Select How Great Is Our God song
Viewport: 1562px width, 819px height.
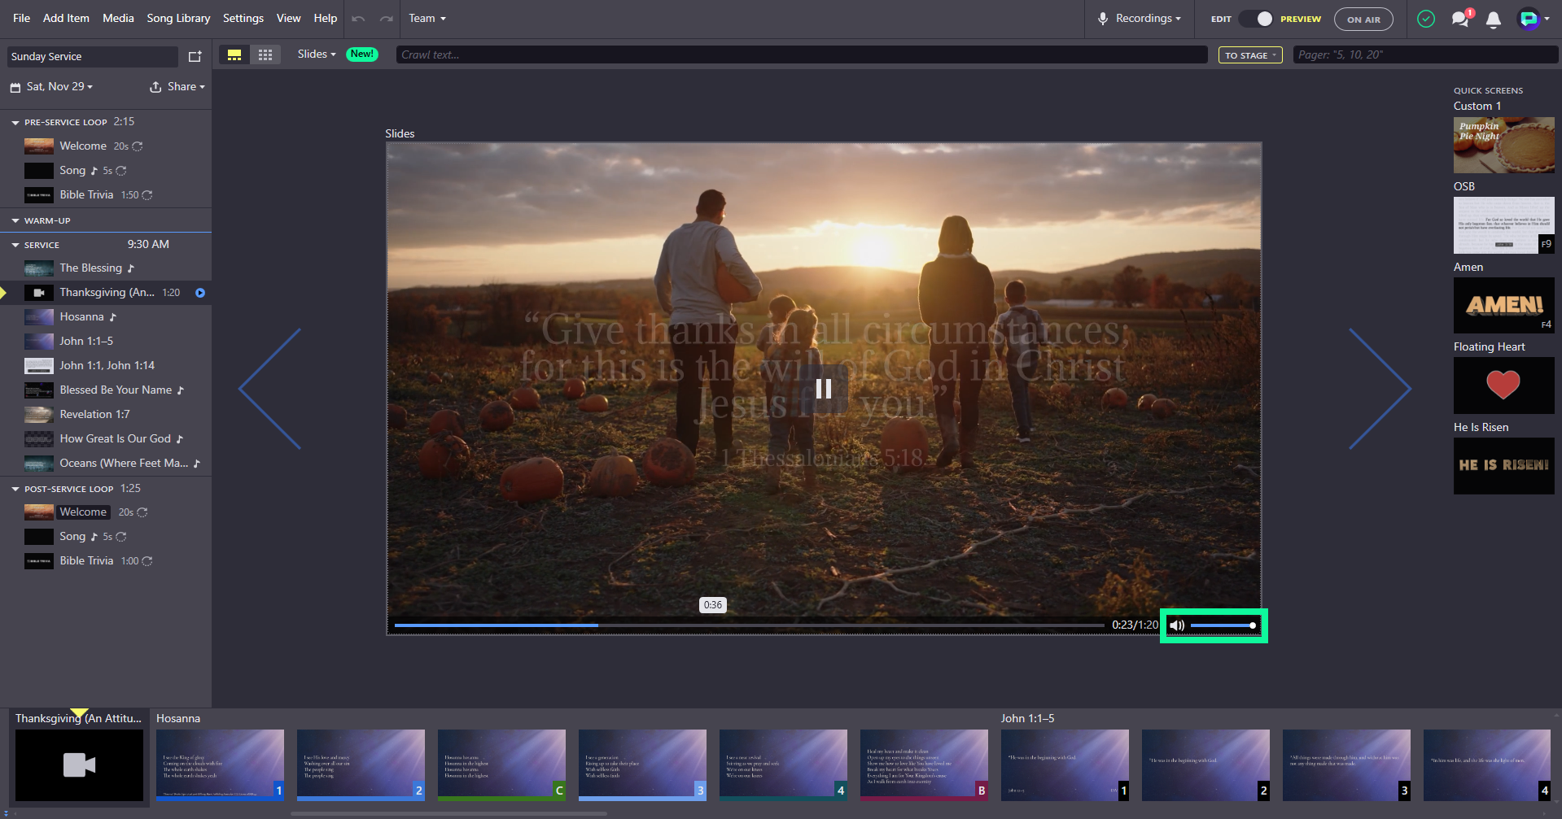(x=106, y=439)
